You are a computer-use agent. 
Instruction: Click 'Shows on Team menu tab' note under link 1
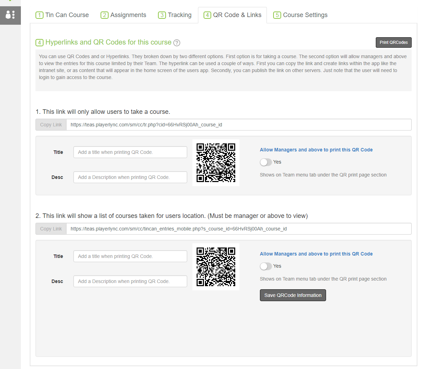pos(323,175)
